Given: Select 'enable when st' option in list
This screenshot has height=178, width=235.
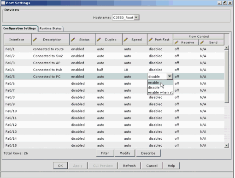Looking at the screenshot, I should 160,92.
